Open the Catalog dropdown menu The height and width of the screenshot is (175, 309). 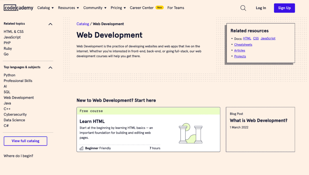[x=46, y=8]
